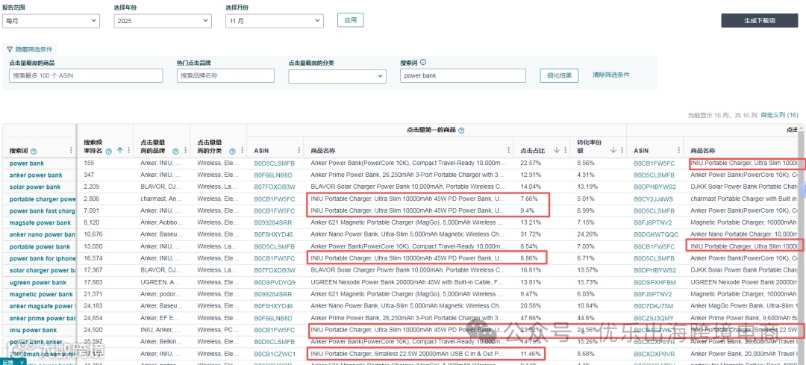Sort by 转化率份额 down arrow
806x365 pixels.
613,151
